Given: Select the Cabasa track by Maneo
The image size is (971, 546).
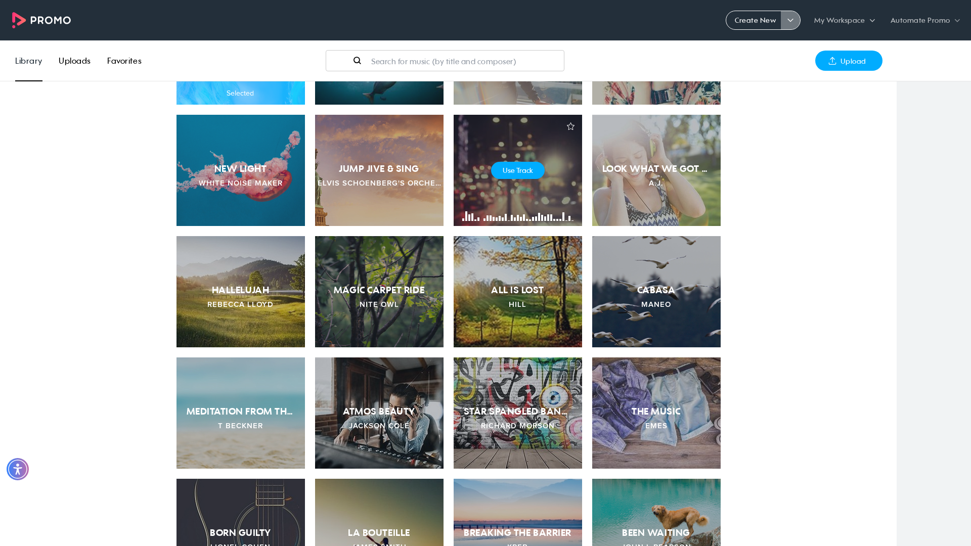Looking at the screenshot, I should point(656,292).
